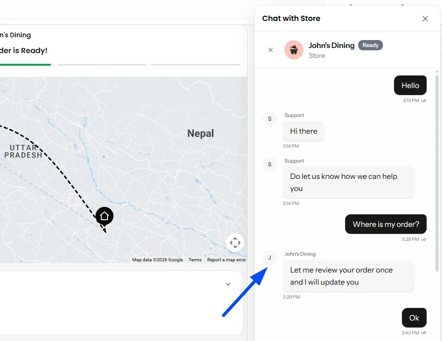Click the John's Dining name in chat header
Image resolution: width=442 pixels, height=341 pixels.
click(x=332, y=45)
